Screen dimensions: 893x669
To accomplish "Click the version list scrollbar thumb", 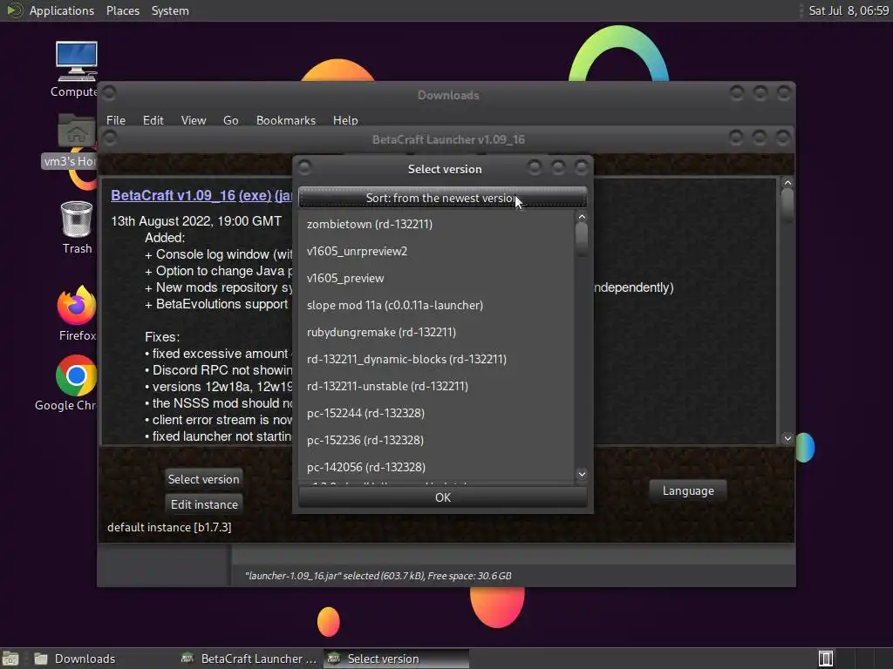I will click(582, 240).
